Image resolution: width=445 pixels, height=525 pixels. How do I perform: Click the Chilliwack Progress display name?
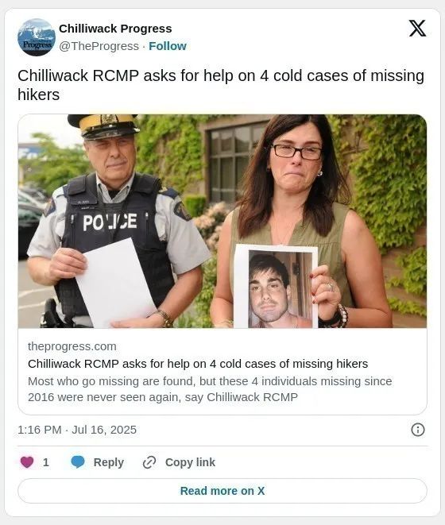(115, 29)
